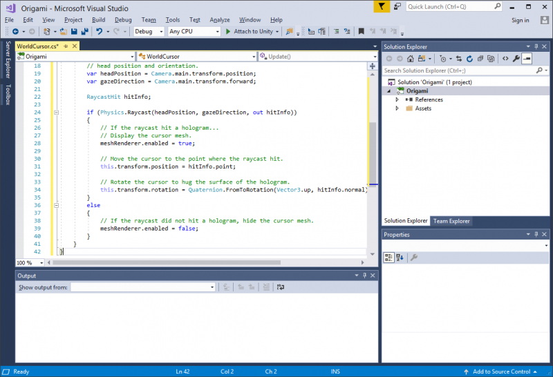Click the Open File folder icon
Image resolution: width=553 pixels, height=377 pixels.
pos(64,31)
